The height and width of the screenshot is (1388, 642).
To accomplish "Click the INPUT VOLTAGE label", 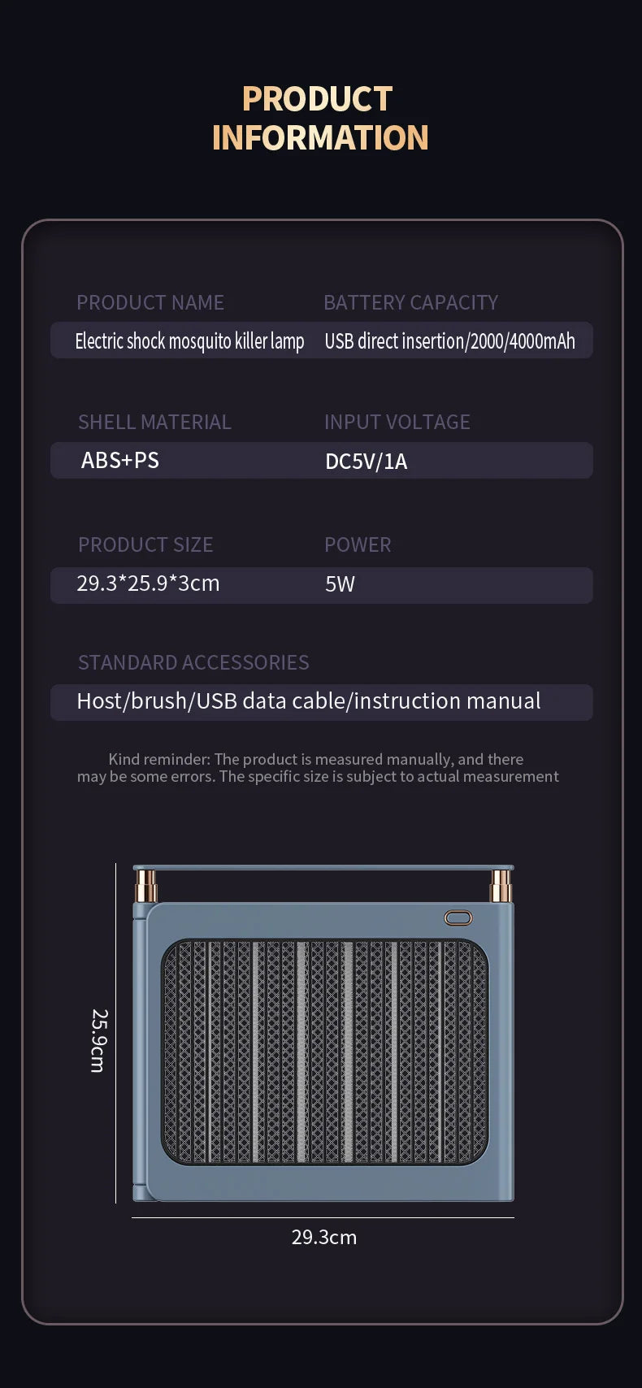I will (x=397, y=422).
